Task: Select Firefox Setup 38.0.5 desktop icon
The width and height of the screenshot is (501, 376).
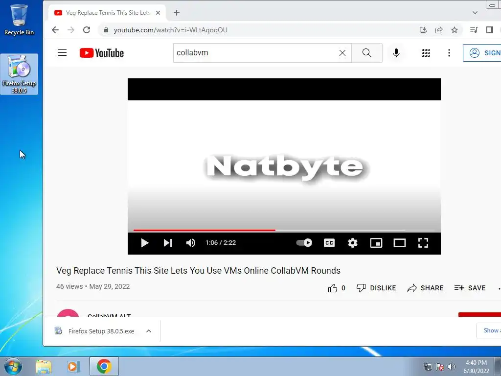Action: click(19, 74)
